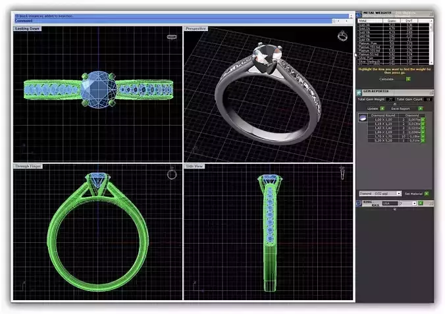Screen dimensions: 445x314
Task: Click the Looking Down viewport label
Action: 27,29
